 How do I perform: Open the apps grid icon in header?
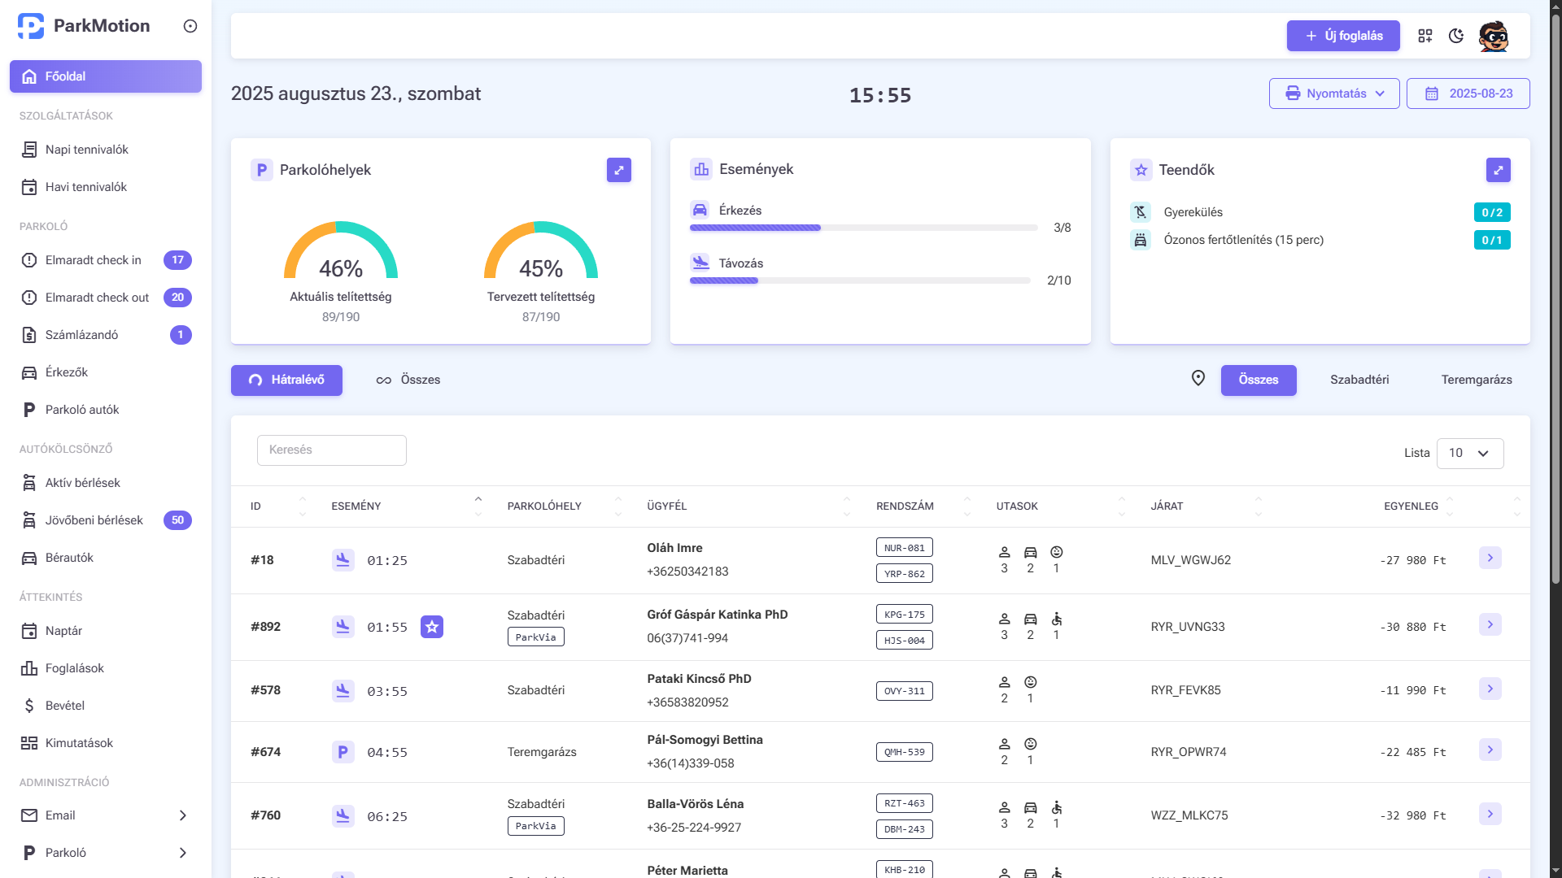pos(1425,36)
